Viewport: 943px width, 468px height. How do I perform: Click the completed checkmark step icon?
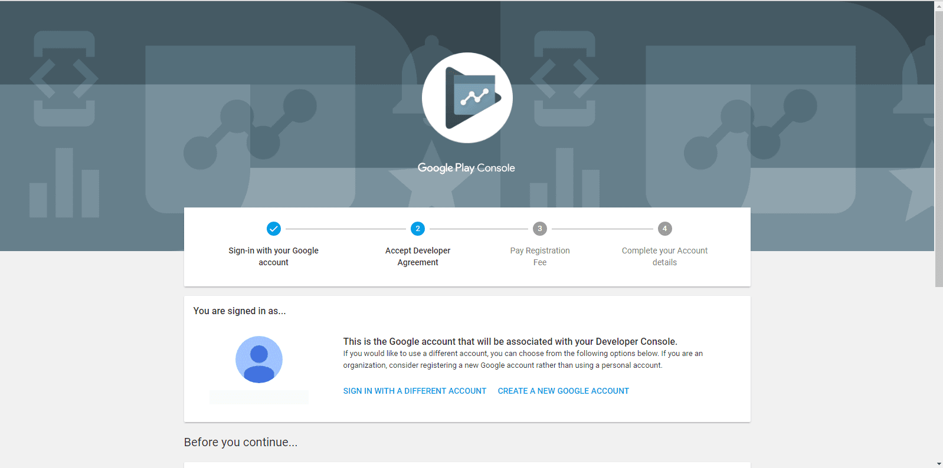pos(274,229)
